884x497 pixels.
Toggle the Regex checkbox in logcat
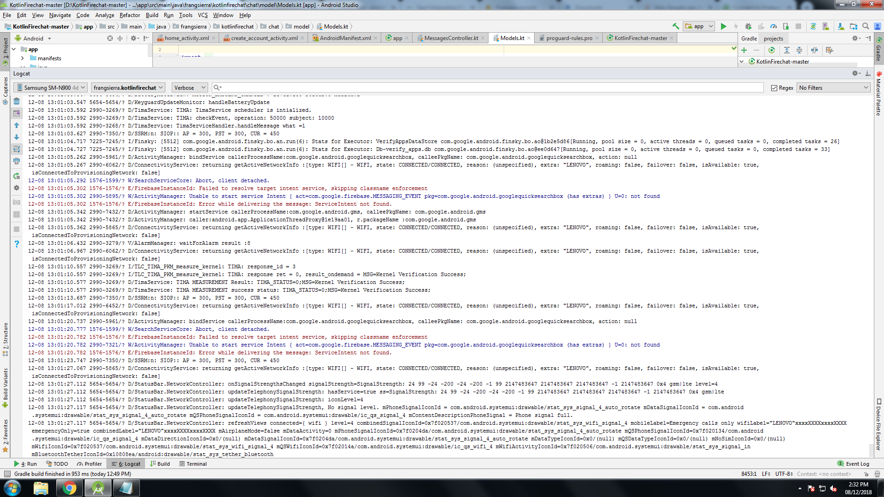click(x=774, y=87)
